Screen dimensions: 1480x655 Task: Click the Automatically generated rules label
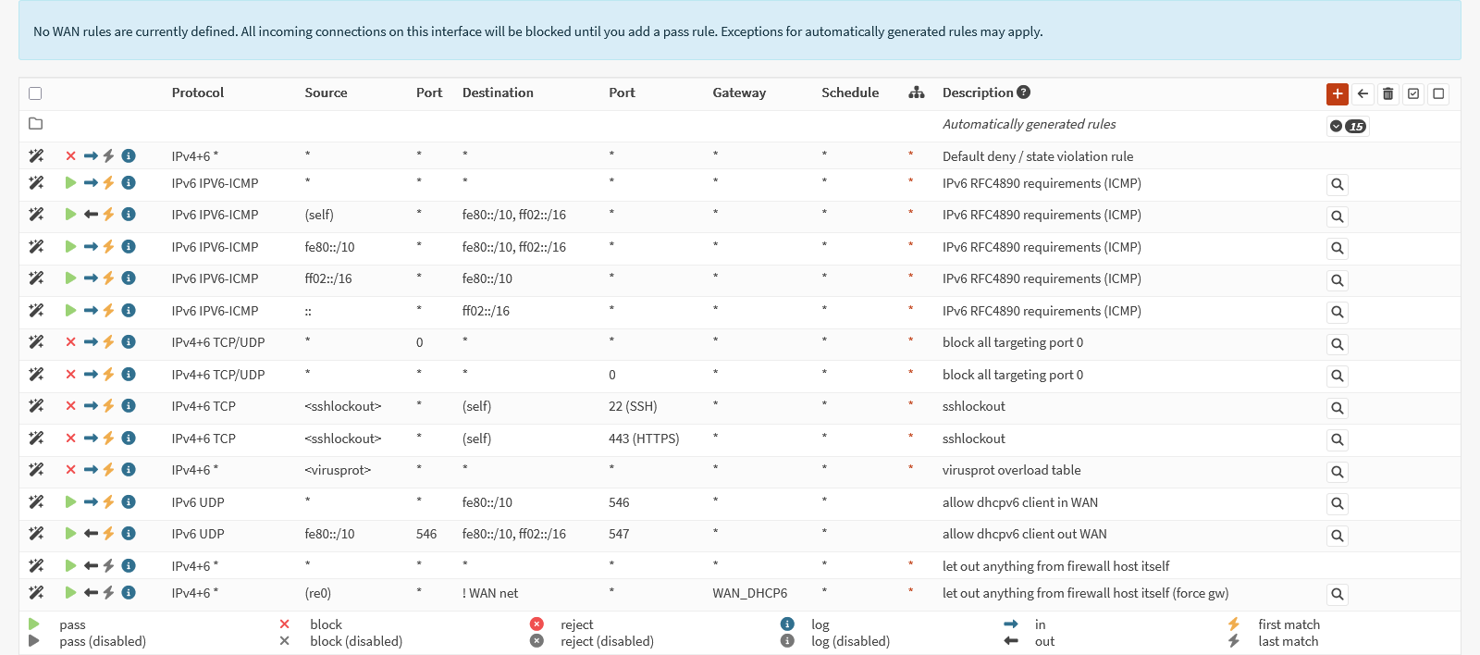(x=1029, y=124)
